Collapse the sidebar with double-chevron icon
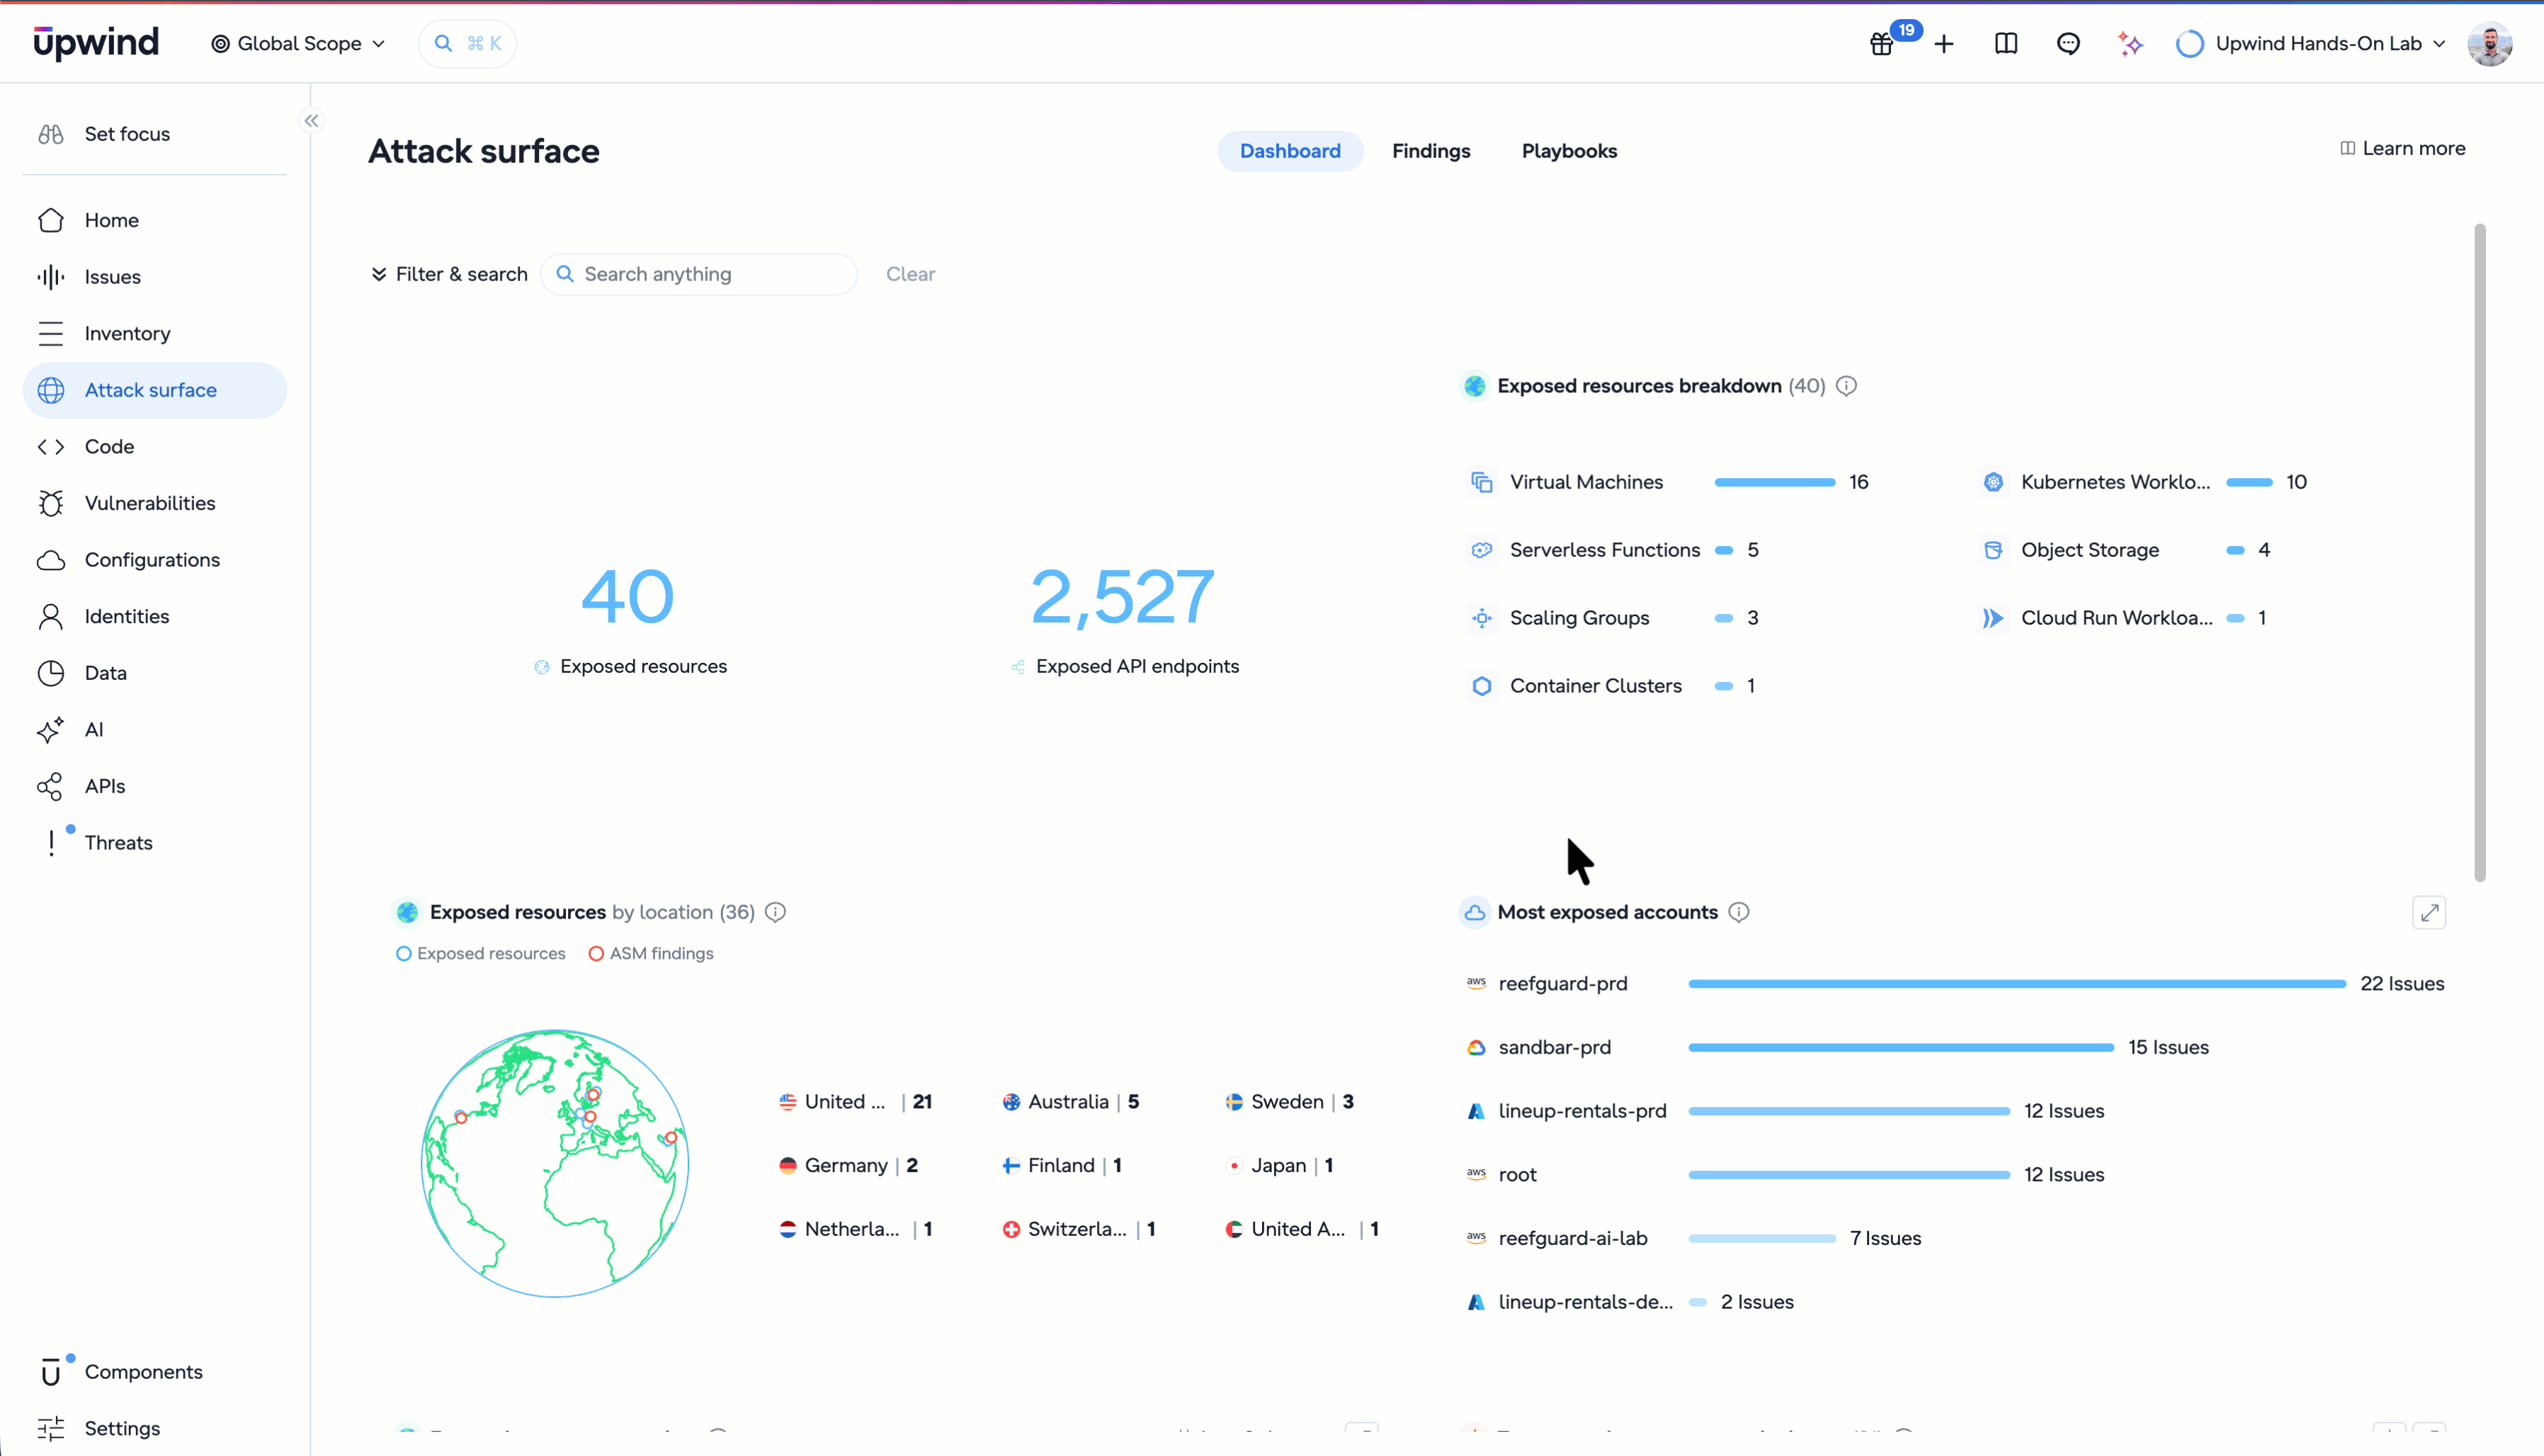 (312, 121)
